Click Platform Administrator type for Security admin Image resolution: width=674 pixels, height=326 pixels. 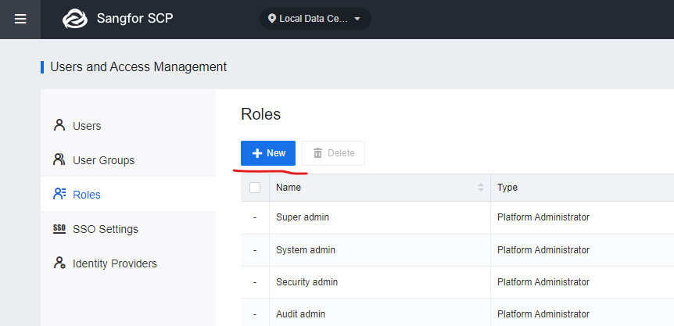pos(543,282)
